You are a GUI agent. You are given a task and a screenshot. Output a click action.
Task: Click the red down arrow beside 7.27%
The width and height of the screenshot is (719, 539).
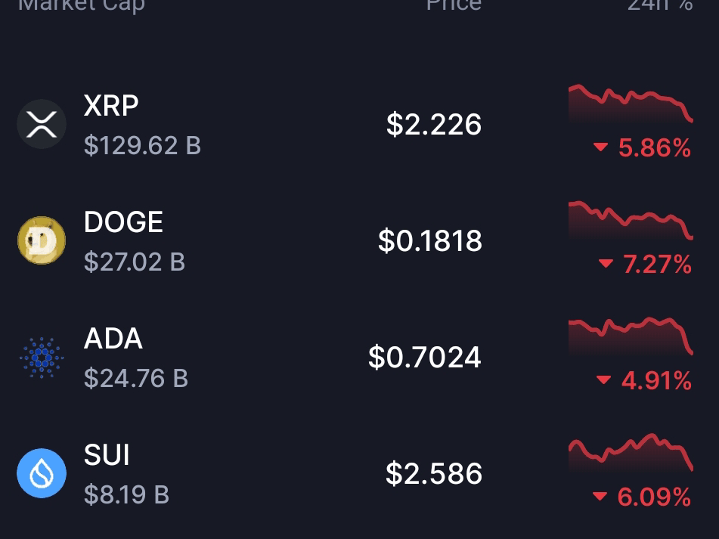(605, 265)
